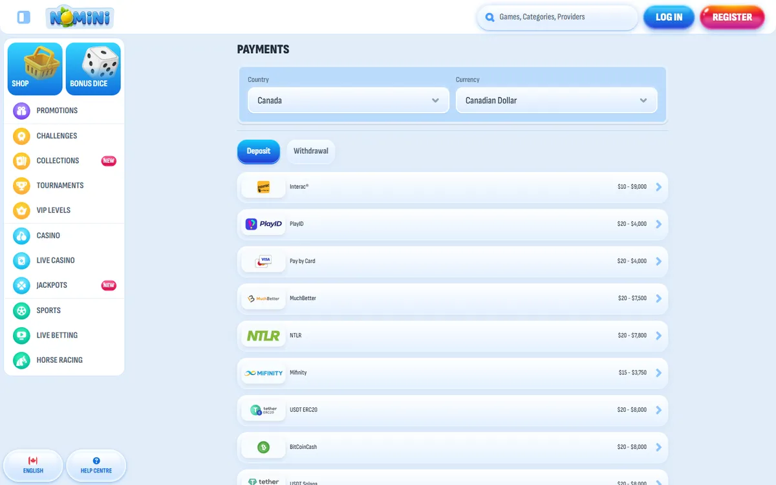Expand the USDT ERC20 row chevron
The width and height of the screenshot is (776, 485).
(659, 410)
